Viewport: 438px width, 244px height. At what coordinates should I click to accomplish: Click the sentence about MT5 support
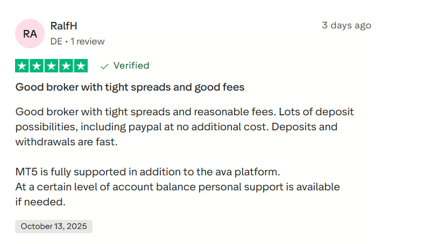pyautogui.click(x=148, y=172)
